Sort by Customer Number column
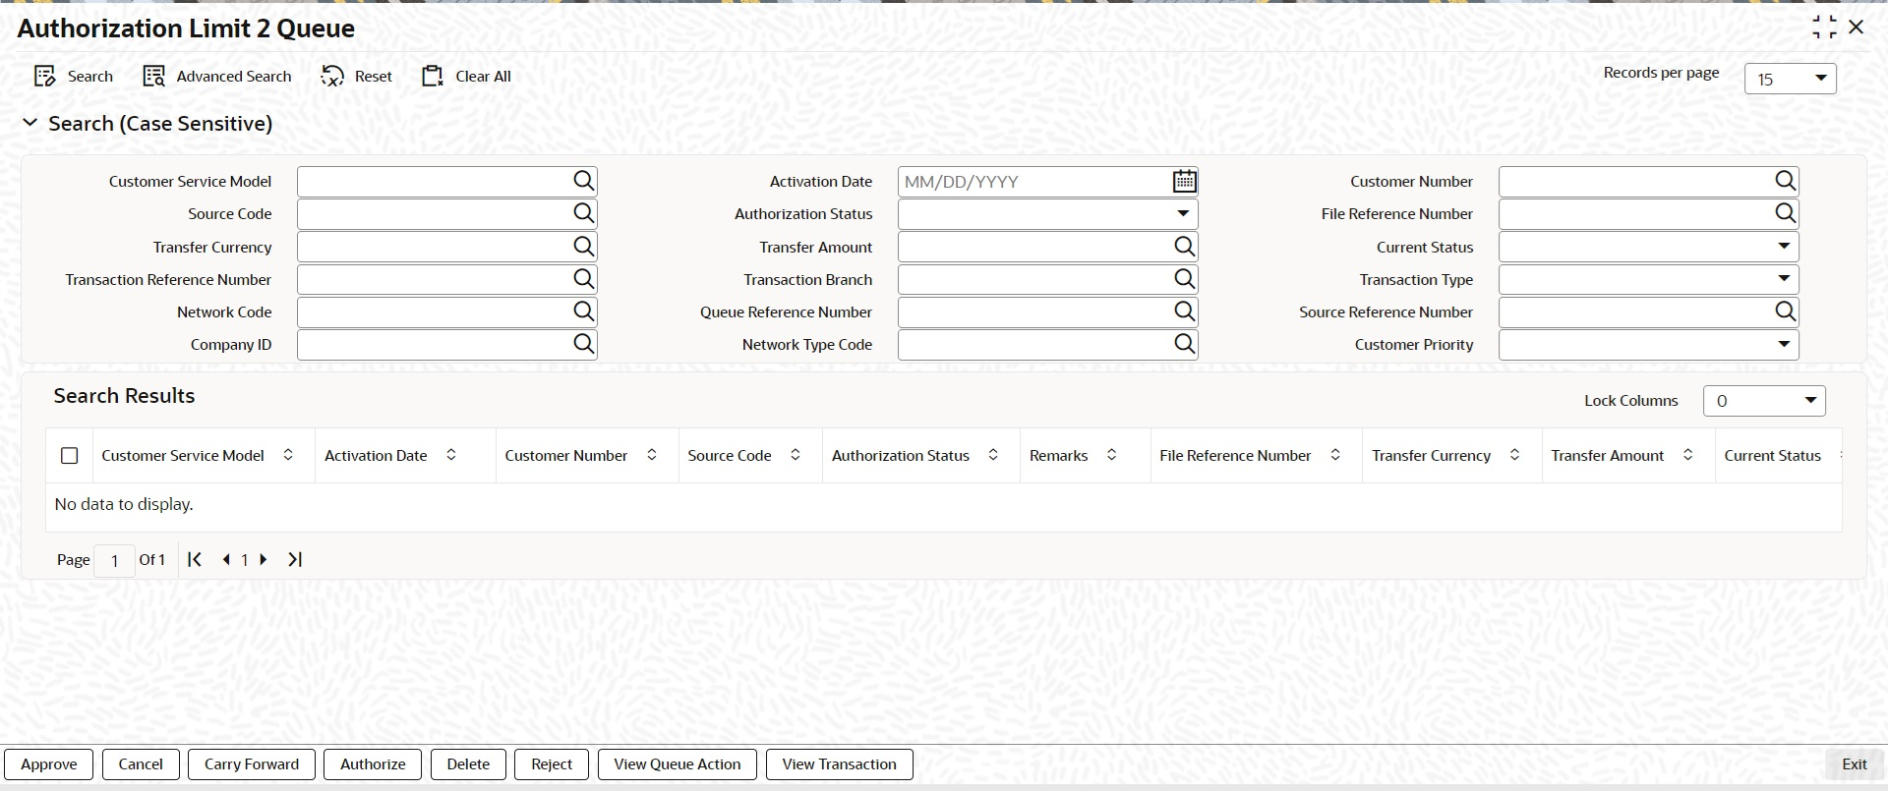The height and width of the screenshot is (791, 1888). coord(652,455)
